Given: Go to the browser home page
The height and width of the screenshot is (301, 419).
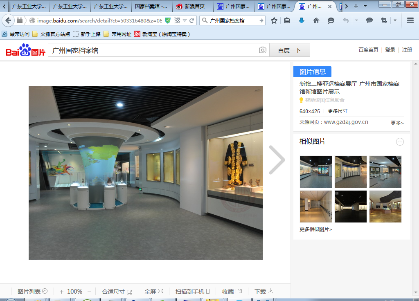Looking at the screenshot, I should tap(316, 20).
